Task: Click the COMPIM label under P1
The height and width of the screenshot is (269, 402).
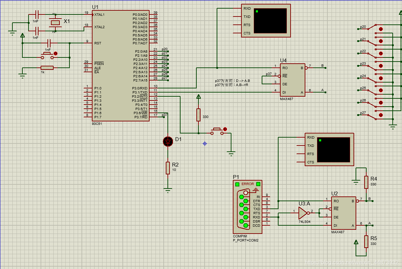Action: (240, 236)
